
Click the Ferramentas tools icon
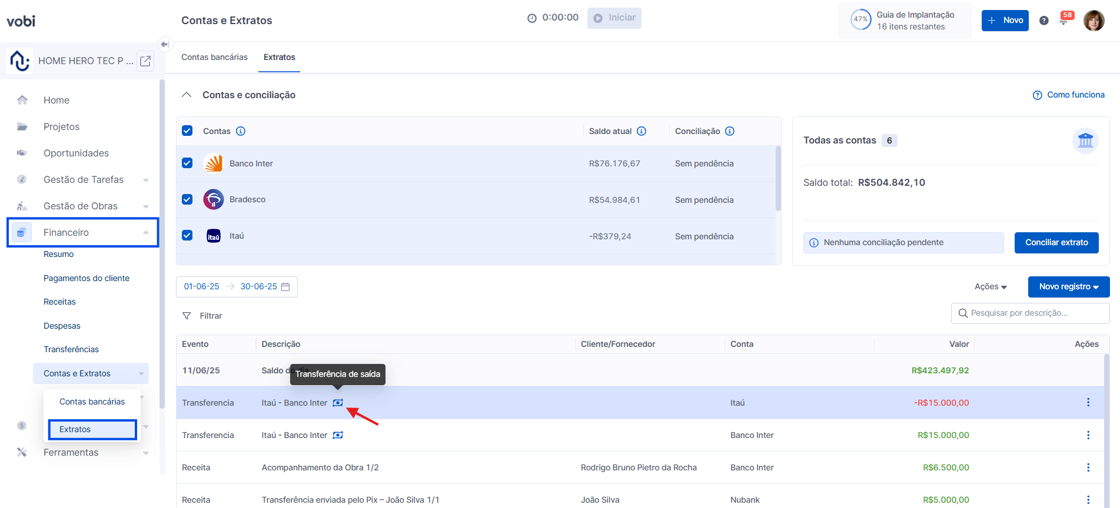pyautogui.click(x=22, y=452)
